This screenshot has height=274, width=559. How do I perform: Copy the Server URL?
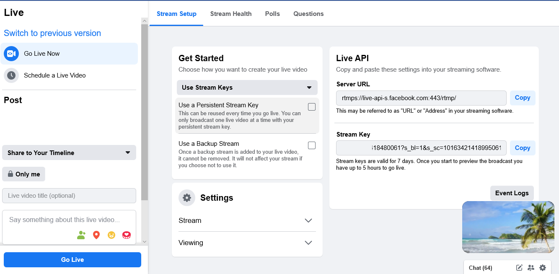click(523, 98)
